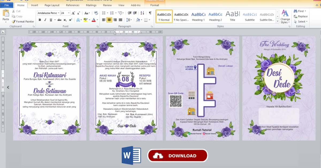This screenshot has height=168, width=321.
Task: Switch to the Mailings tab
Action: (91, 5)
